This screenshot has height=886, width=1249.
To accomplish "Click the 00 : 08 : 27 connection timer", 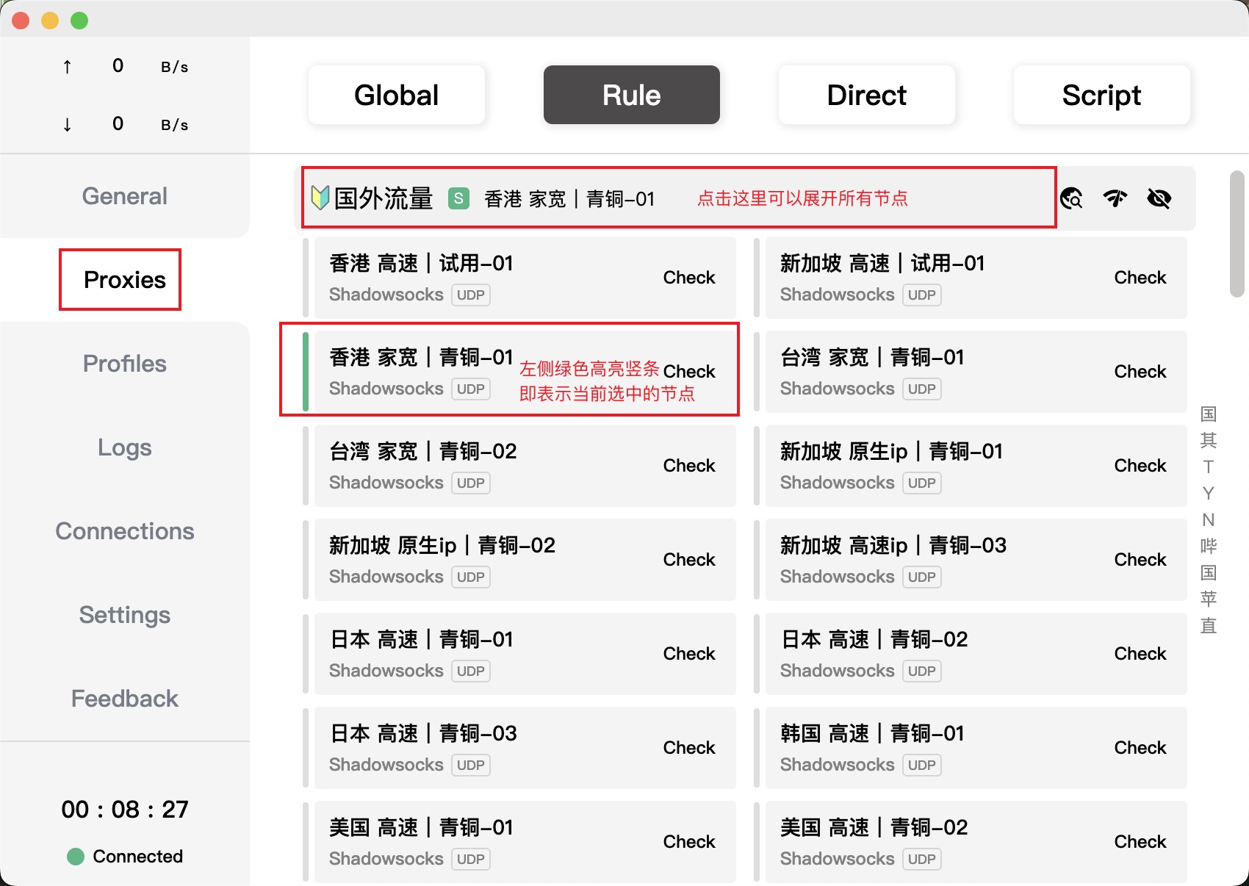I will tap(125, 810).
